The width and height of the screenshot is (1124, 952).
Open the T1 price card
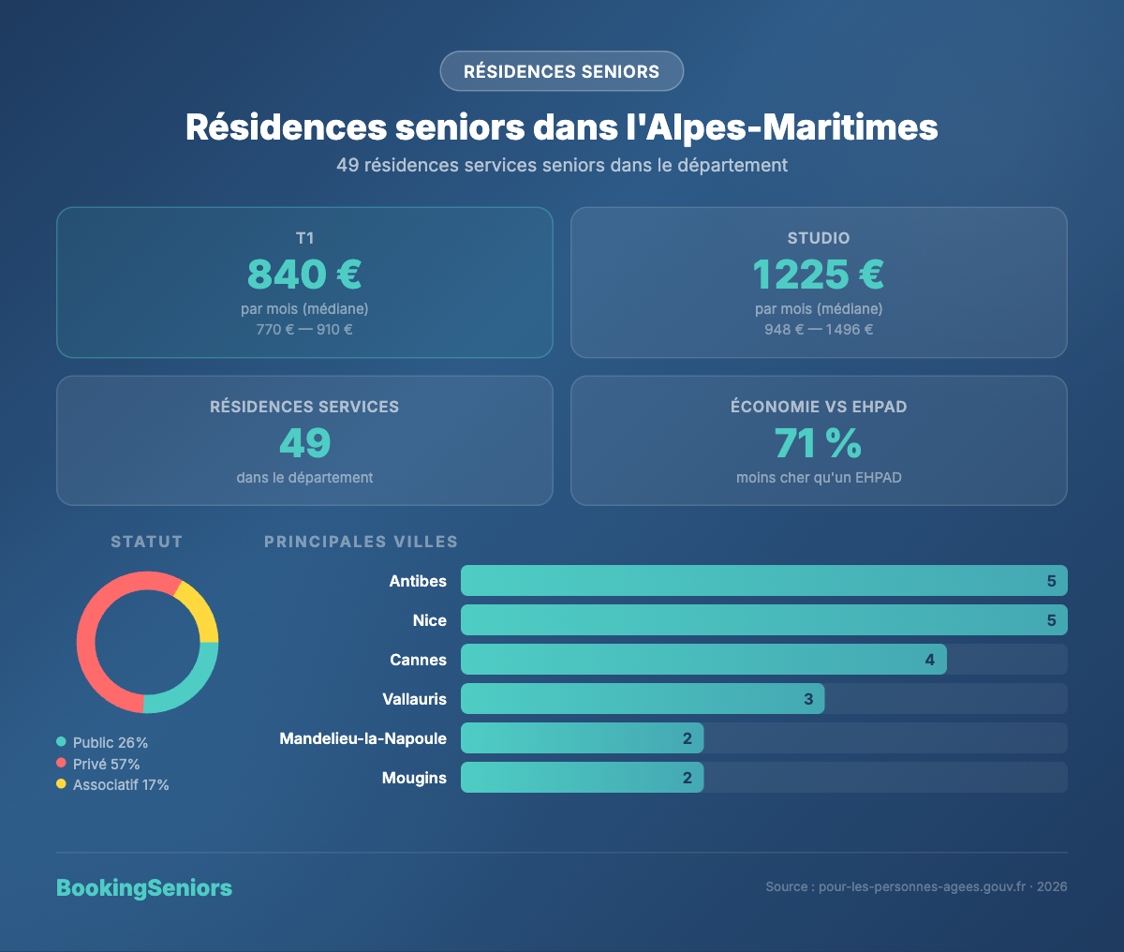[304, 281]
